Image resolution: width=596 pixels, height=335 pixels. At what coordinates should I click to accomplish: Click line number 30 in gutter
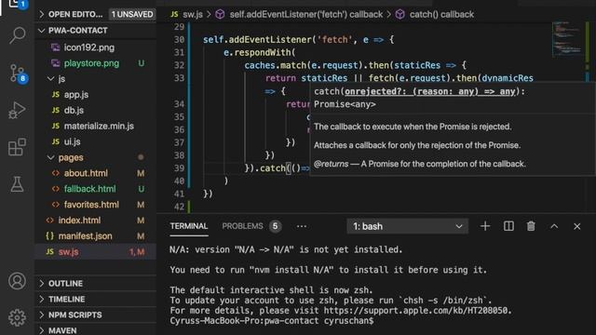coord(179,39)
